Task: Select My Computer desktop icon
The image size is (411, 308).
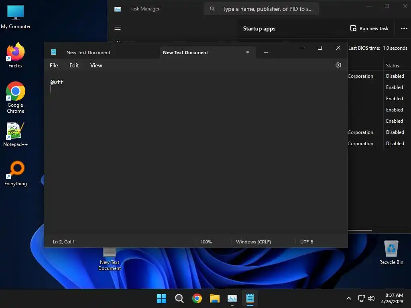Action: (16, 17)
